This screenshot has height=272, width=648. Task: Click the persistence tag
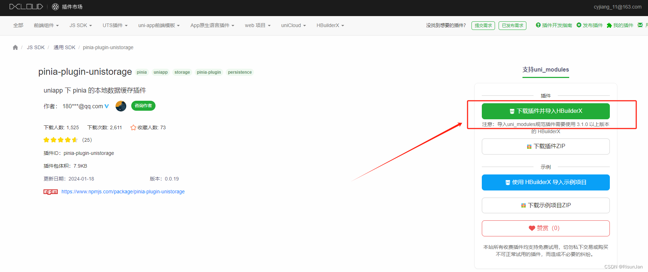click(240, 72)
